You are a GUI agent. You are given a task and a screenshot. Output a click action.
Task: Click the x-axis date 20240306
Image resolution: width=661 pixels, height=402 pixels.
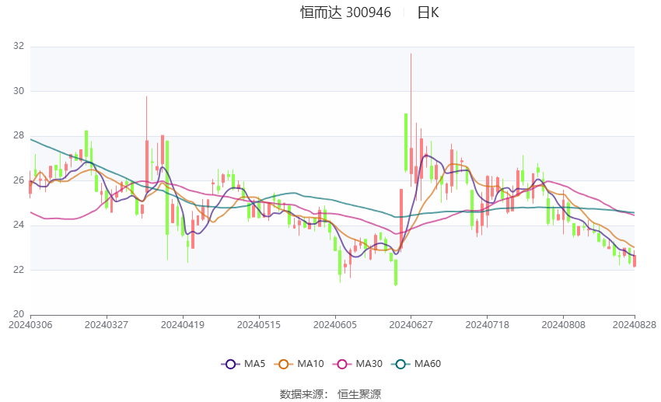click(30, 325)
